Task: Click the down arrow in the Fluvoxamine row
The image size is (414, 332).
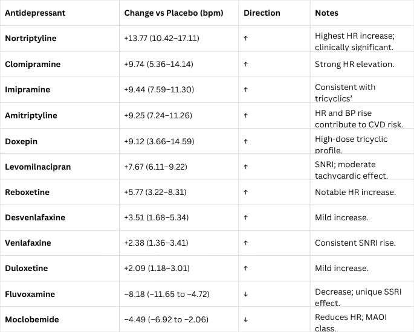Action: (x=246, y=295)
